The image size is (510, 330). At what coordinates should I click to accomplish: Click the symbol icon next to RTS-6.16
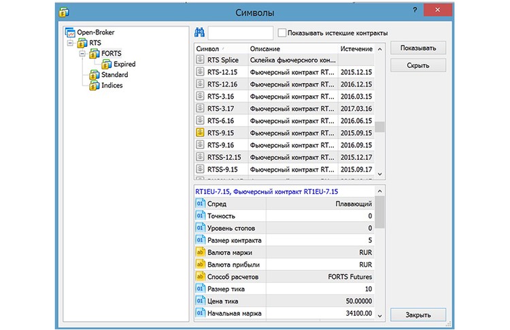pos(200,120)
